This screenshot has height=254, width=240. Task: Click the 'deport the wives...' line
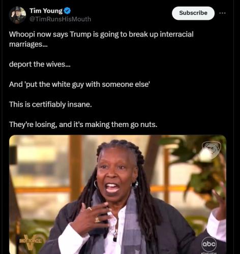click(40, 64)
